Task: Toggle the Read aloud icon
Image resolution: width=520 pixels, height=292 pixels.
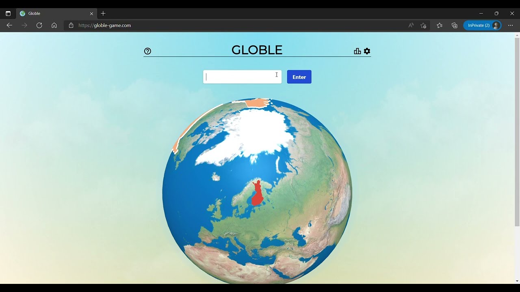Action: pos(411,25)
